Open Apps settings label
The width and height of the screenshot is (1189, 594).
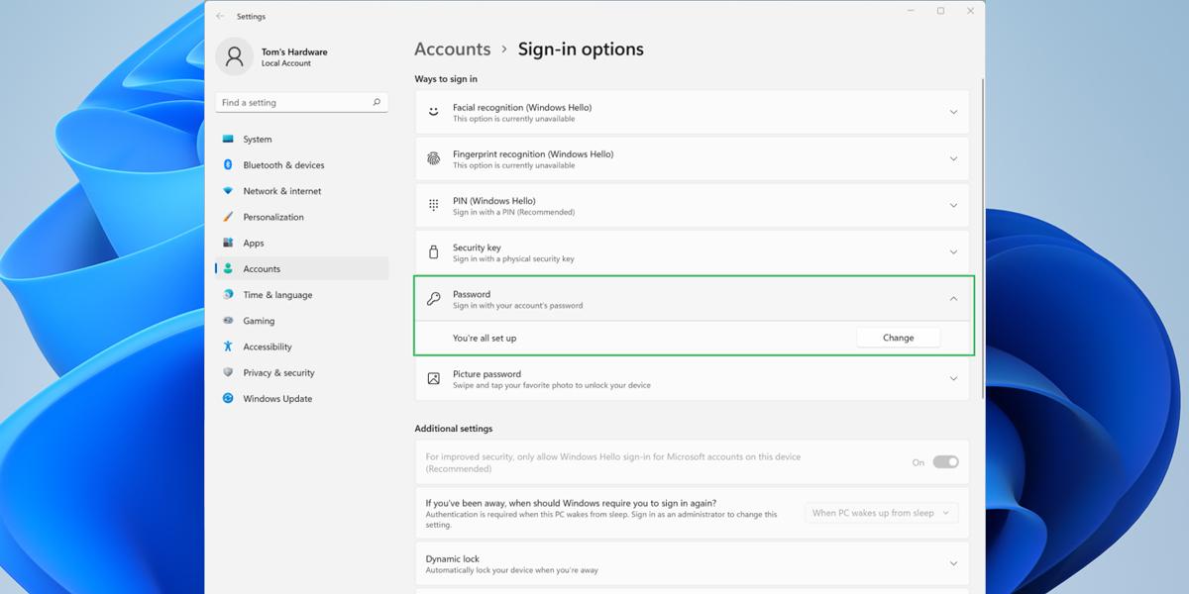point(254,244)
